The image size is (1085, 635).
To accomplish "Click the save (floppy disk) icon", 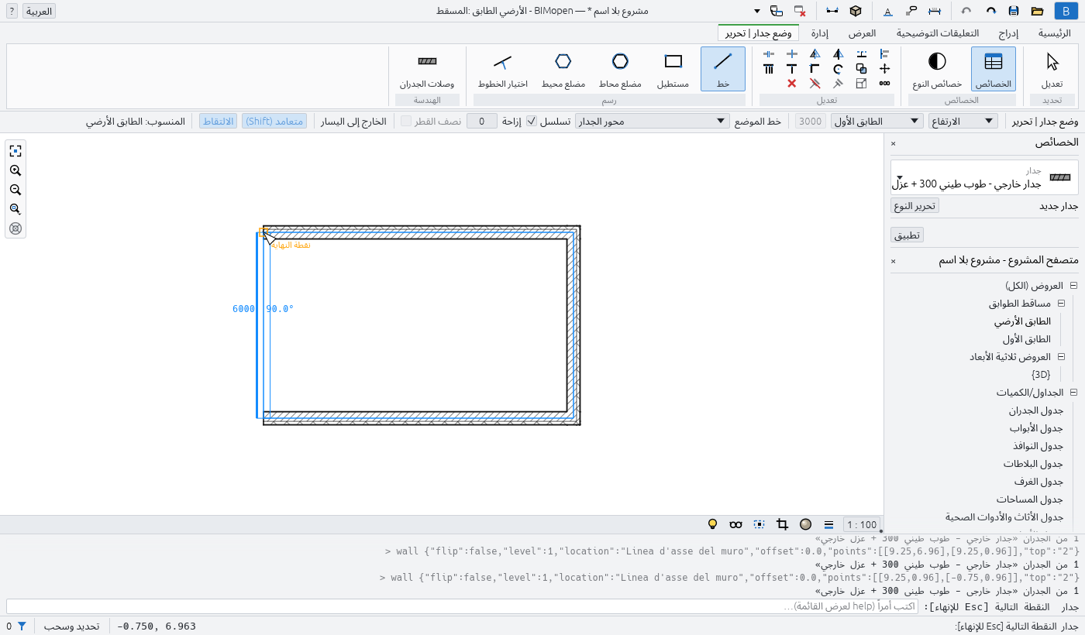I will [1014, 11].
